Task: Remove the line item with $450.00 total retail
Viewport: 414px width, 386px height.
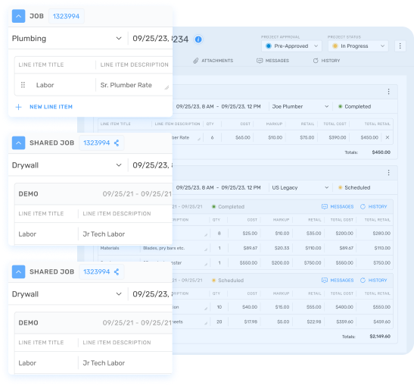Action: coord(388,137)
